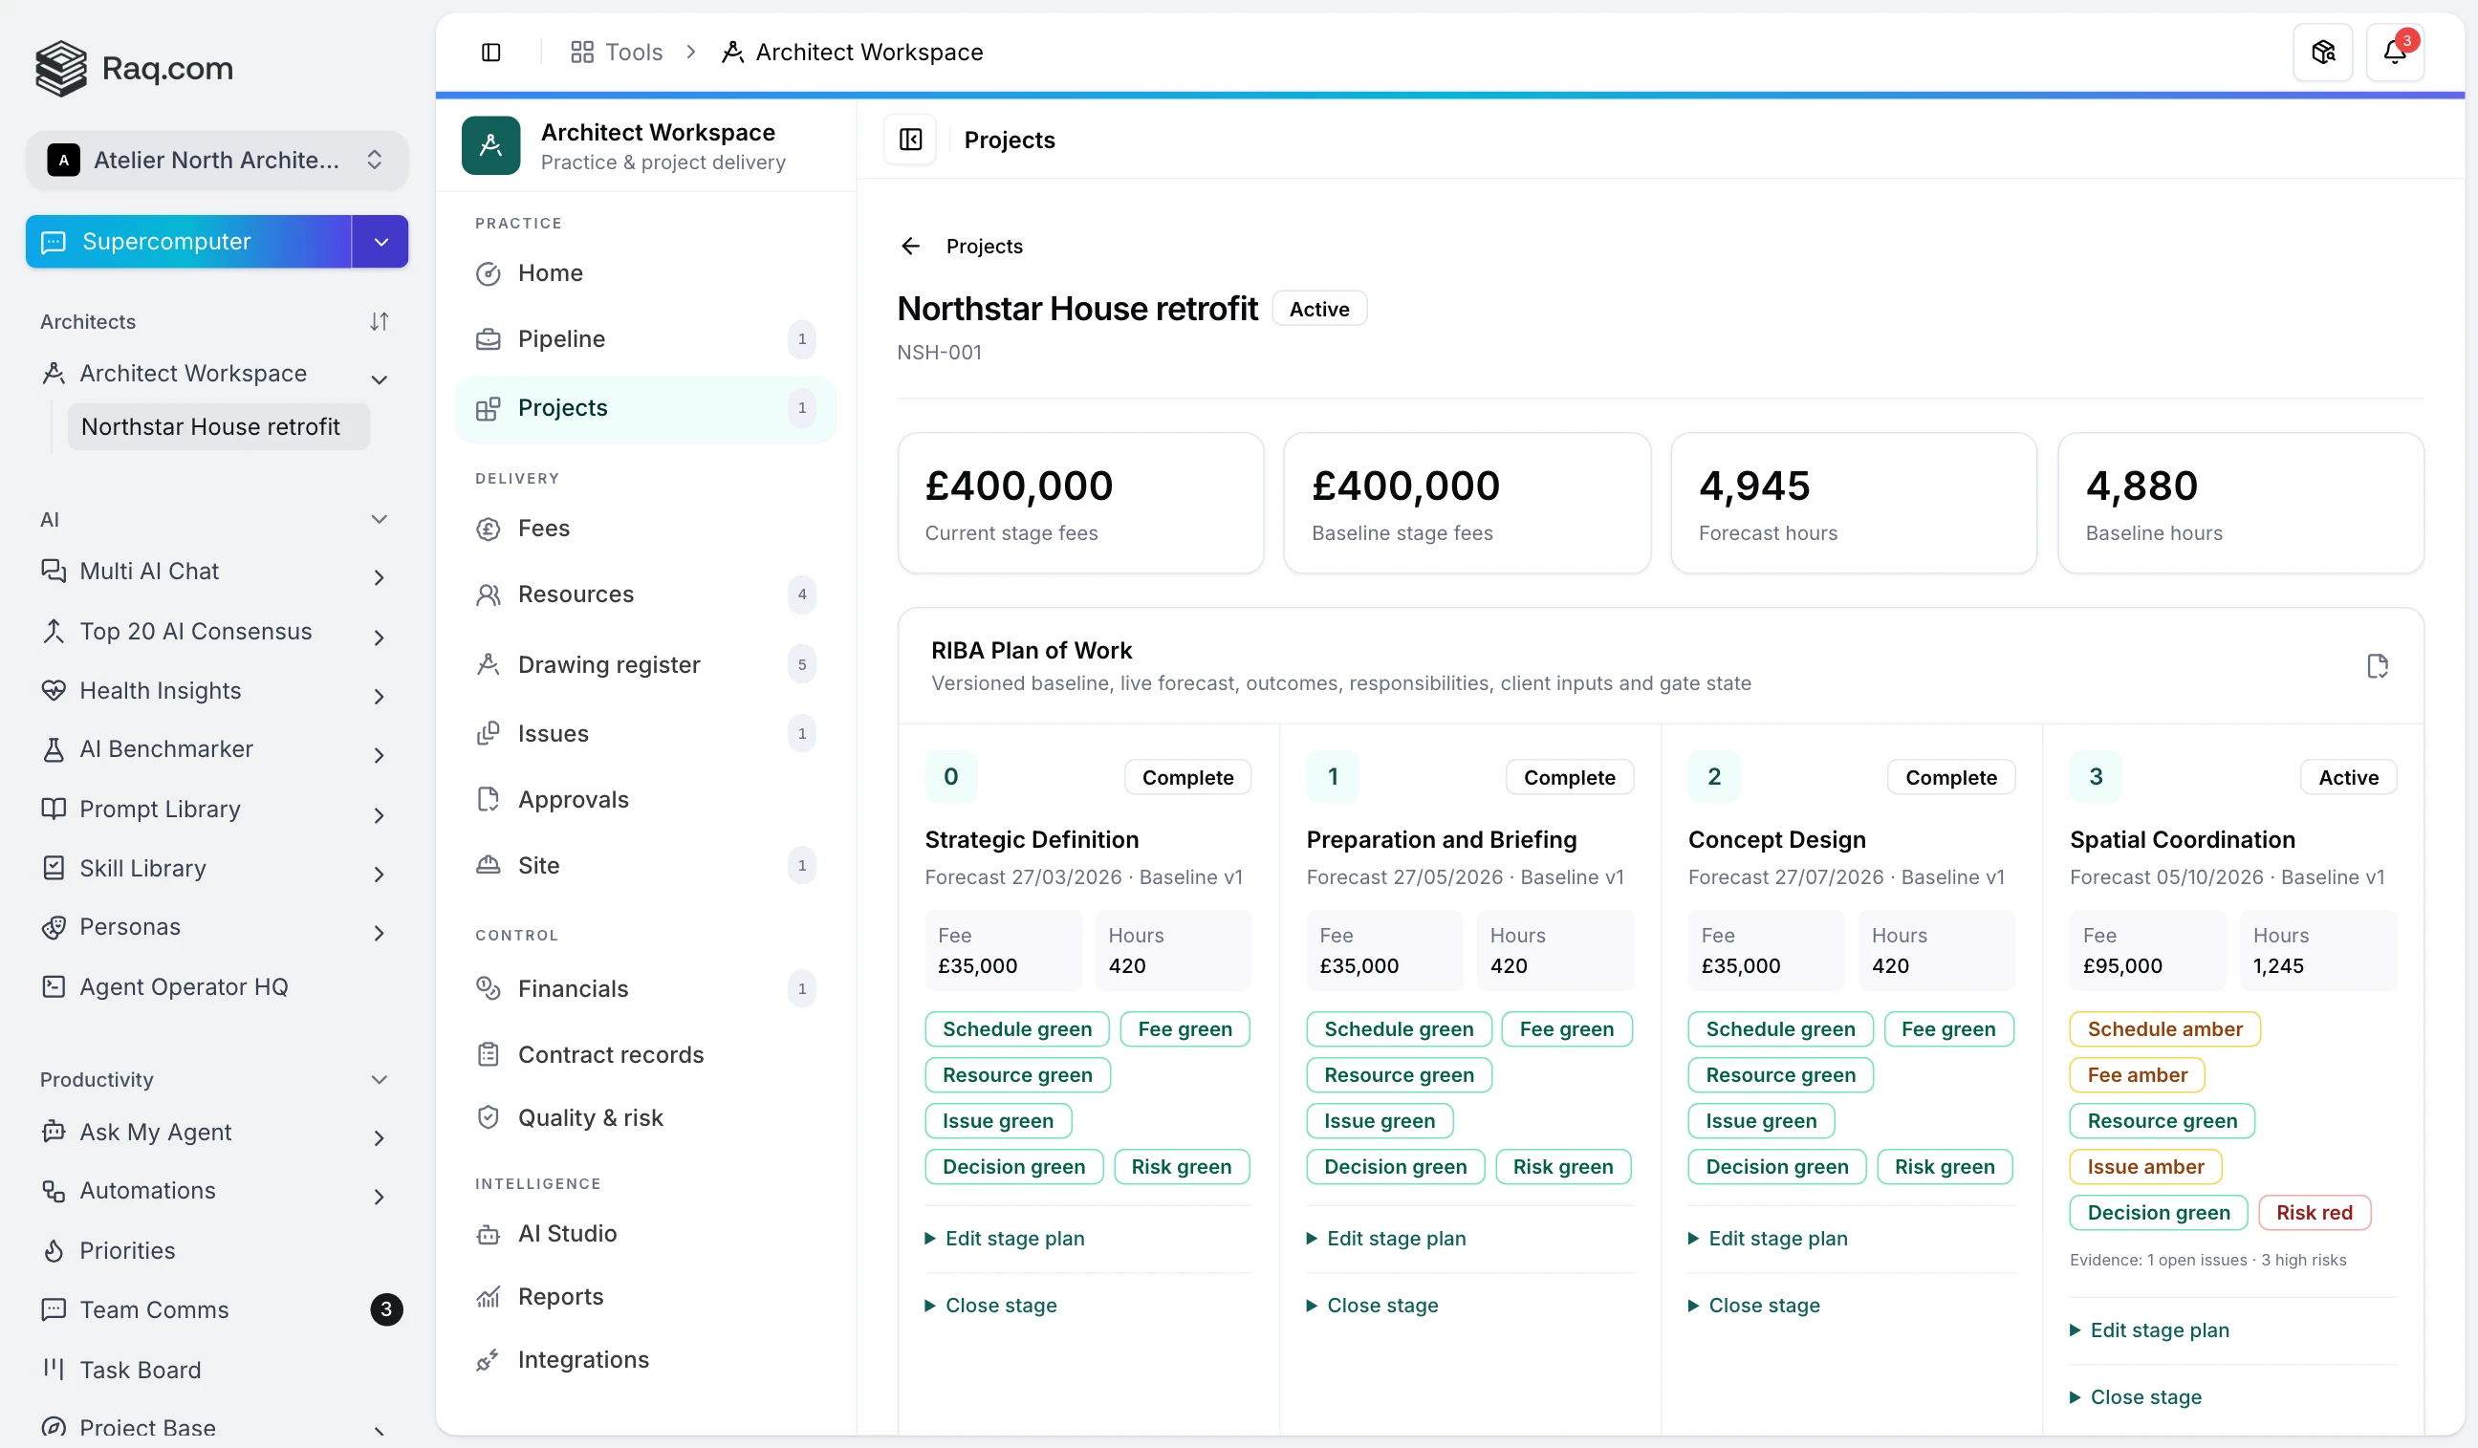Viewport: 2478px width, 1448px height.
Task: Click the Architect Workspace green app icon
Action: [490, 145]
